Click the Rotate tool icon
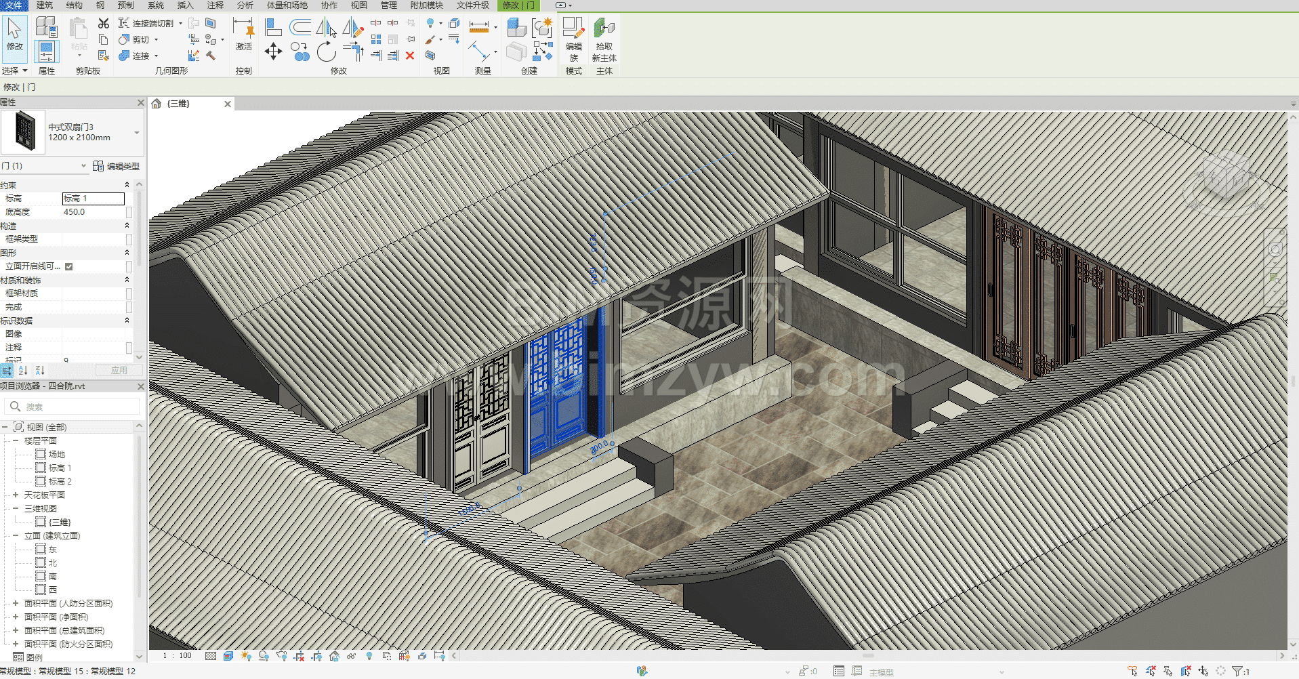Viewport: 1299px width, 679px height. pyautogui.click(x=326, y=52)
